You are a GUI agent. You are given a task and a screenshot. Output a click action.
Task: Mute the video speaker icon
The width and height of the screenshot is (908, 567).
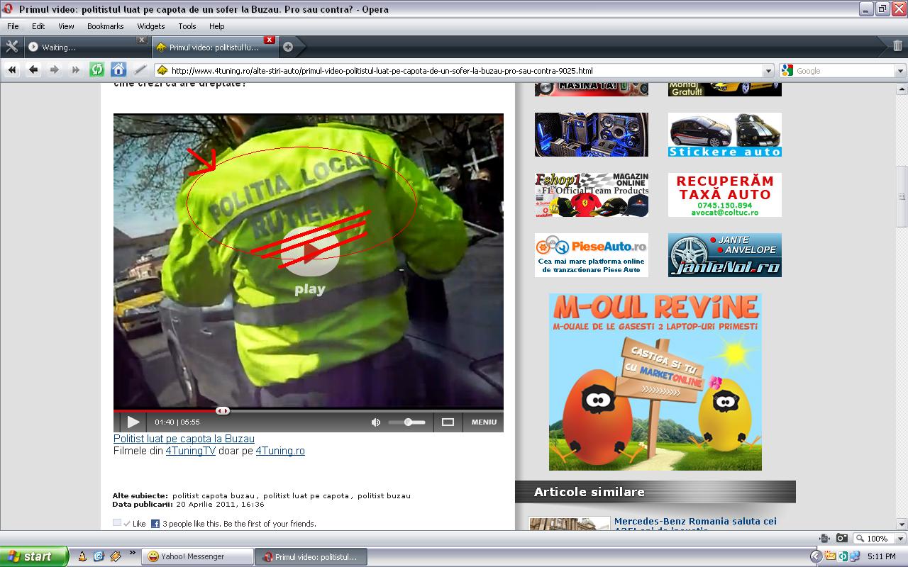[375, 422]
